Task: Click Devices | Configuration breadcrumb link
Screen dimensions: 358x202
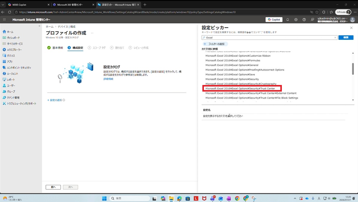Action: 67,27
